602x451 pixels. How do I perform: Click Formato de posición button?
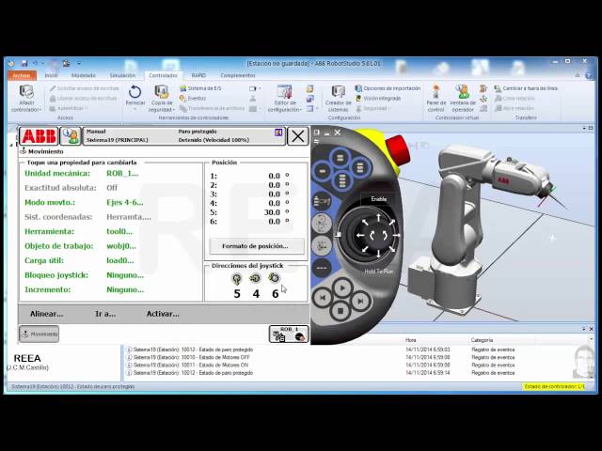click(x=257, y=246)
